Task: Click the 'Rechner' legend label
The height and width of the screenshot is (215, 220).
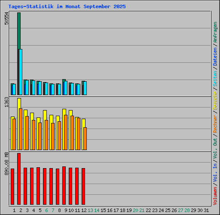Action: coord(215,124)
